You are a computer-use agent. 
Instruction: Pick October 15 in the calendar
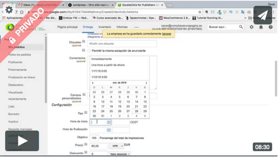[145, 102]
